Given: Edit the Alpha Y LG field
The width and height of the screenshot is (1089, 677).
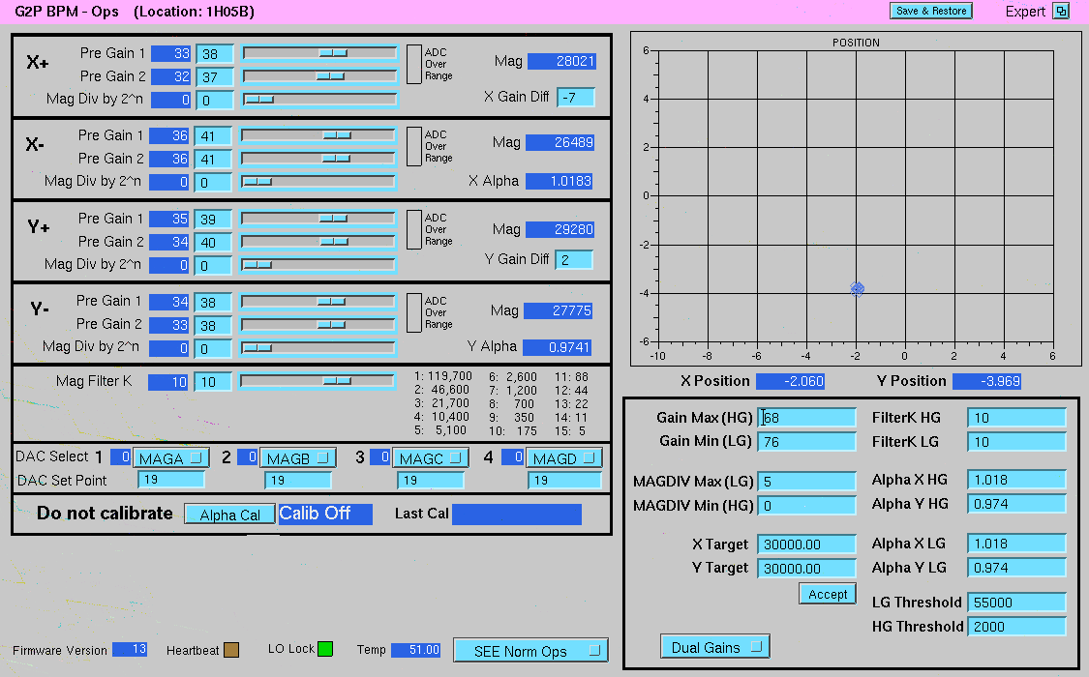Looking at the screenshot, I should (x=1016, y=568).
